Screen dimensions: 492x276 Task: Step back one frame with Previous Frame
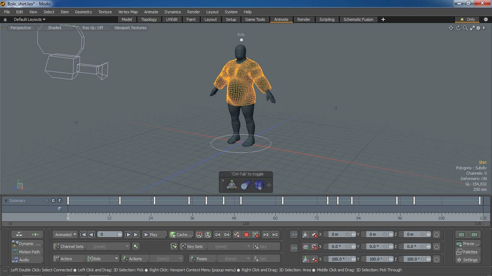click(x=92, y=235)
